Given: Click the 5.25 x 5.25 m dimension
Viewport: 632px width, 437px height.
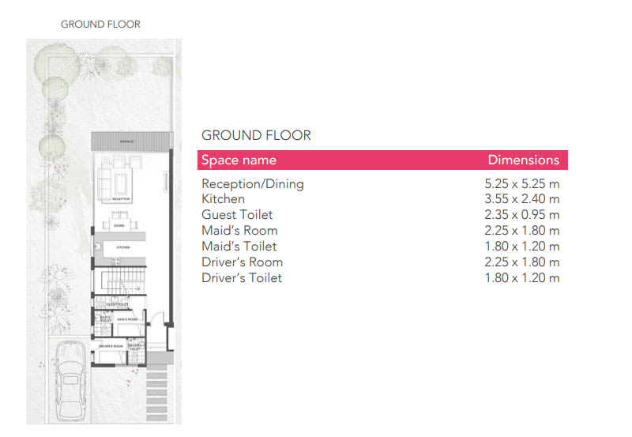Looking at the screenshot, I should 521,184.
